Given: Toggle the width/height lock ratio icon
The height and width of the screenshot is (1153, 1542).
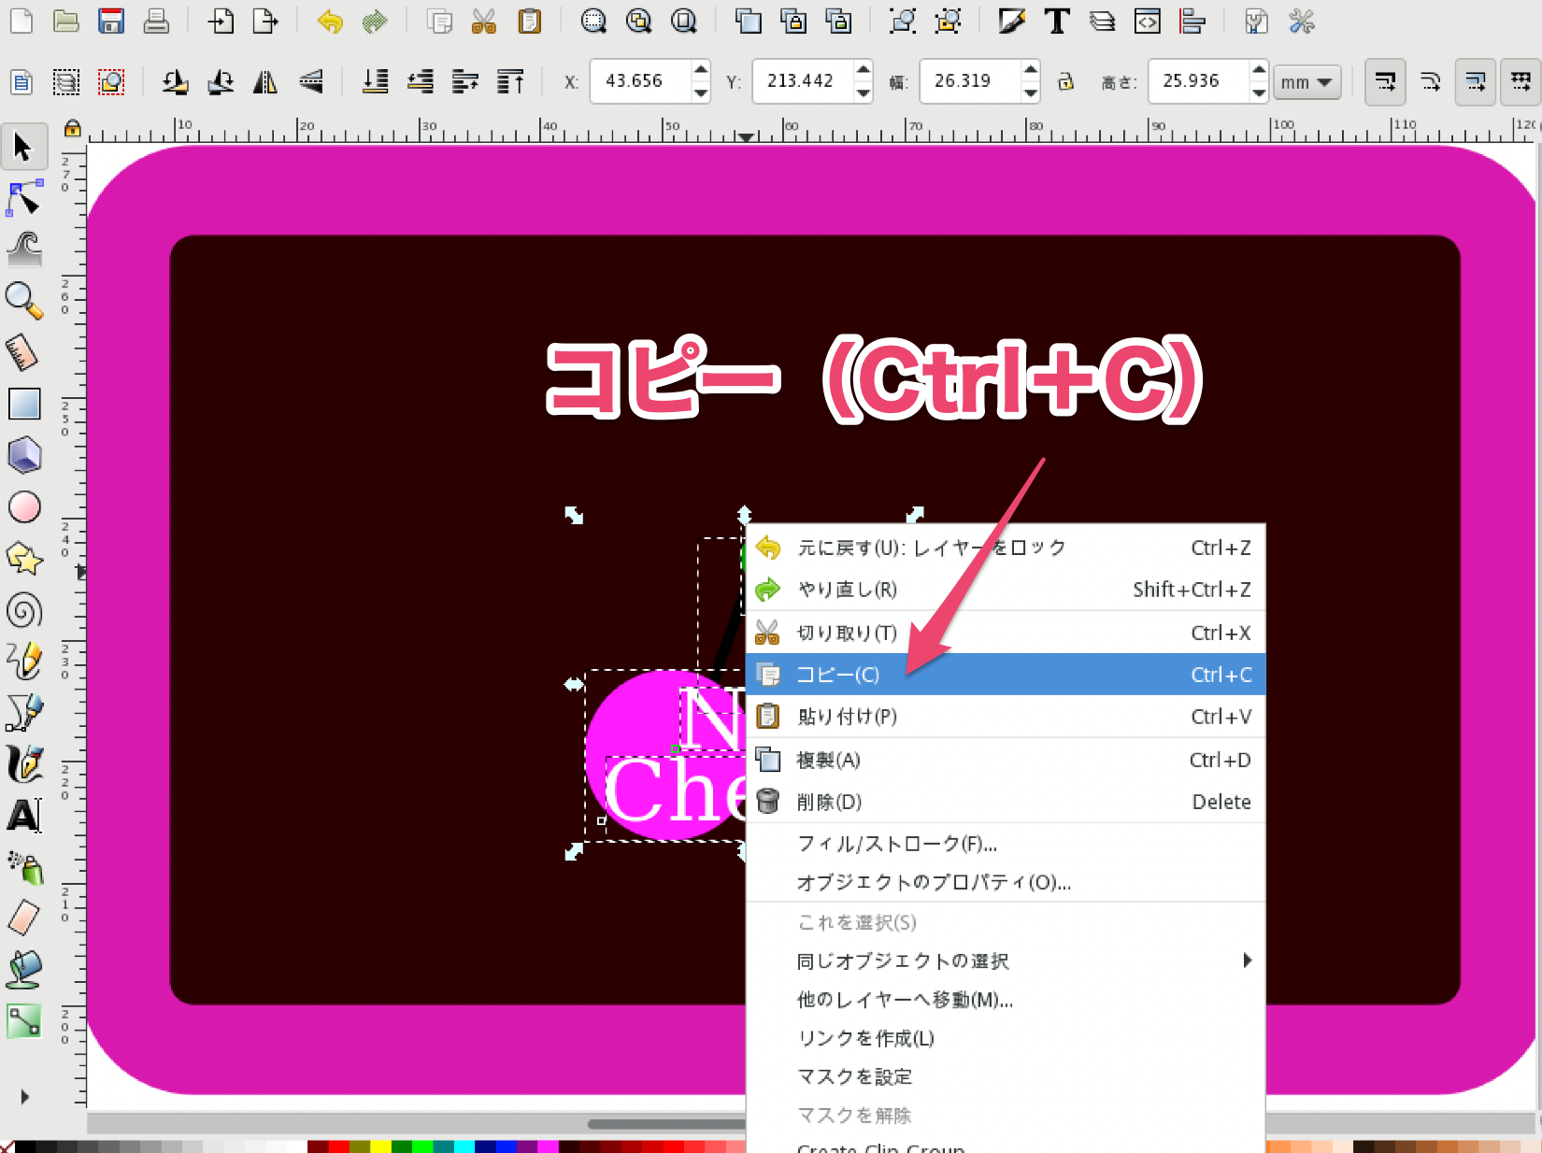Looking at the screenshot, I should tap(1066, 81).
